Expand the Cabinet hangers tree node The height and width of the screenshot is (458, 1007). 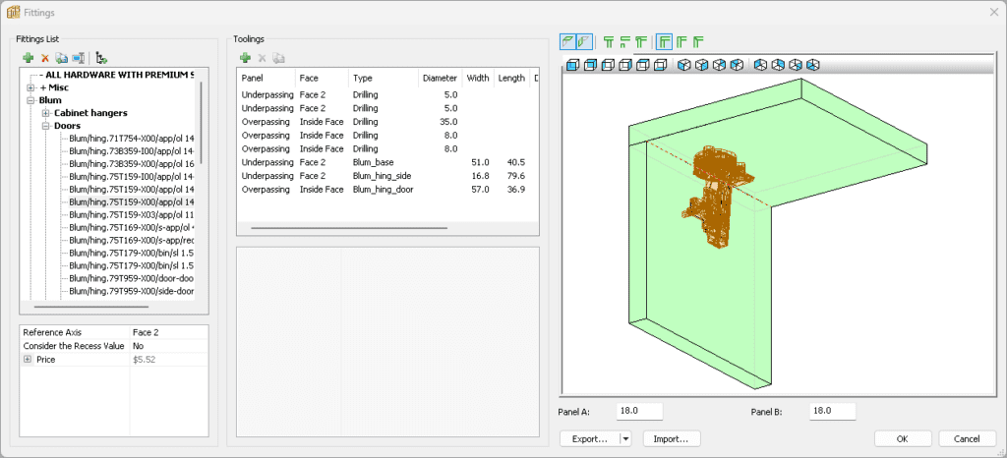[x=45, y=113]
